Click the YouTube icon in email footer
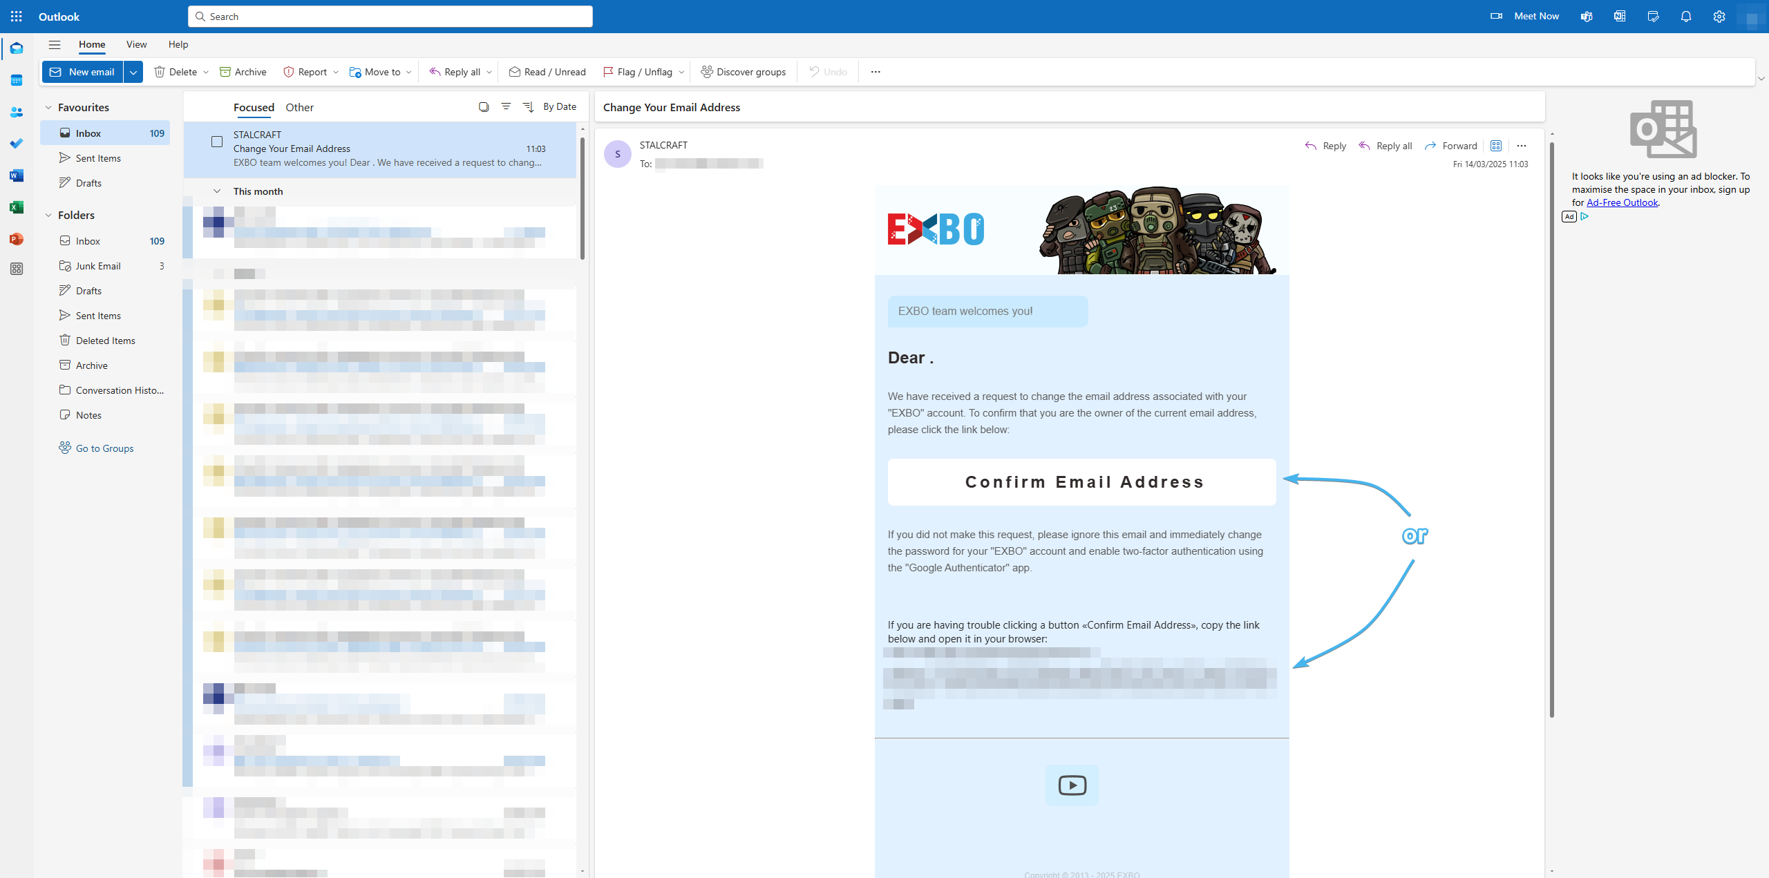 pos(1072,785)
